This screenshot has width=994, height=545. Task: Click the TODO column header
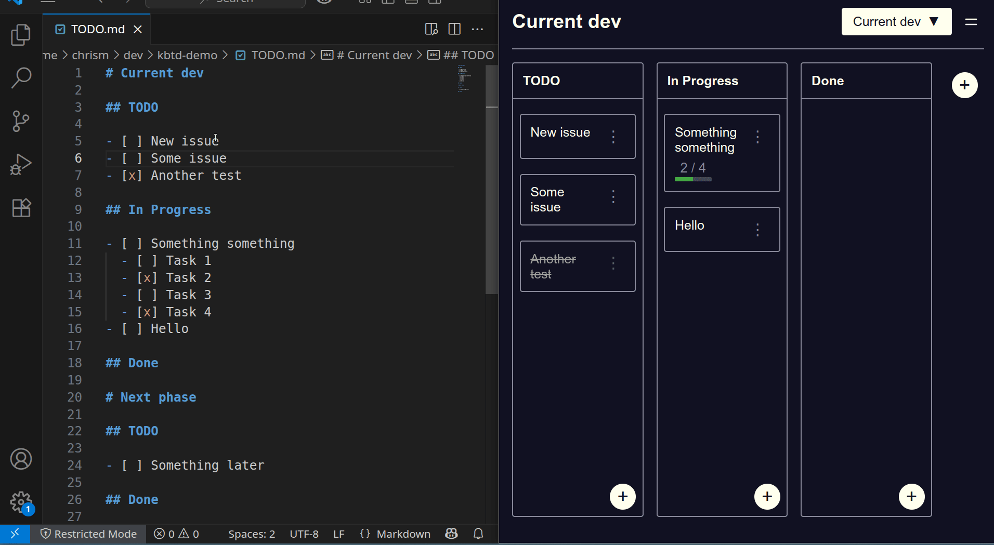coord(578,81)
